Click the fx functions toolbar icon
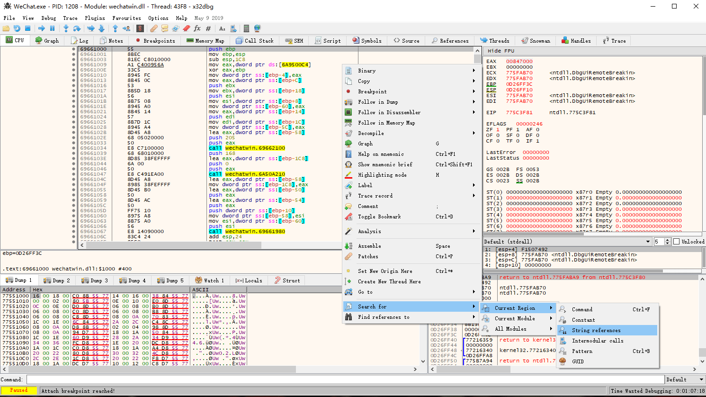706x397 pixels. point(197,28)
